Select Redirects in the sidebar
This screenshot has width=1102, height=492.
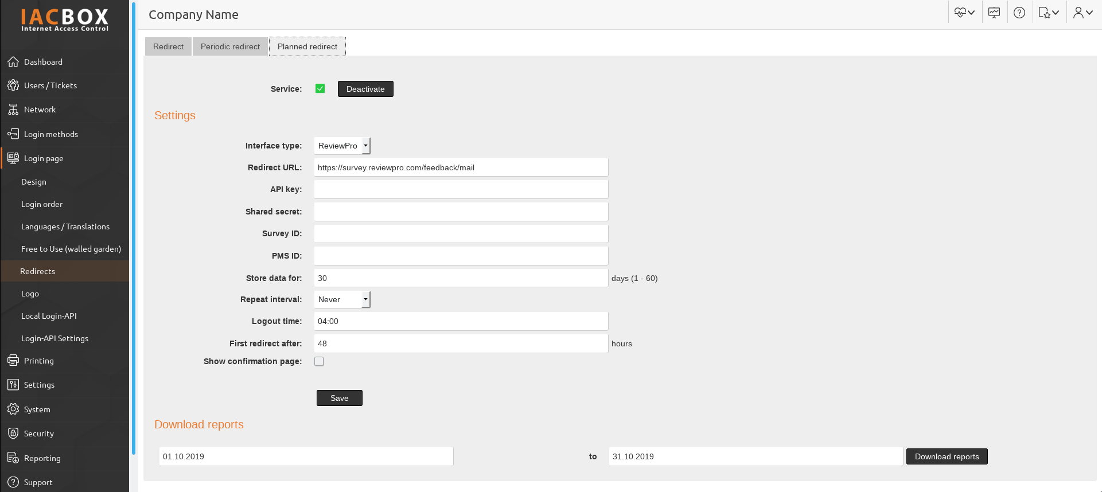pyautogui.click(x=65, y=271)
